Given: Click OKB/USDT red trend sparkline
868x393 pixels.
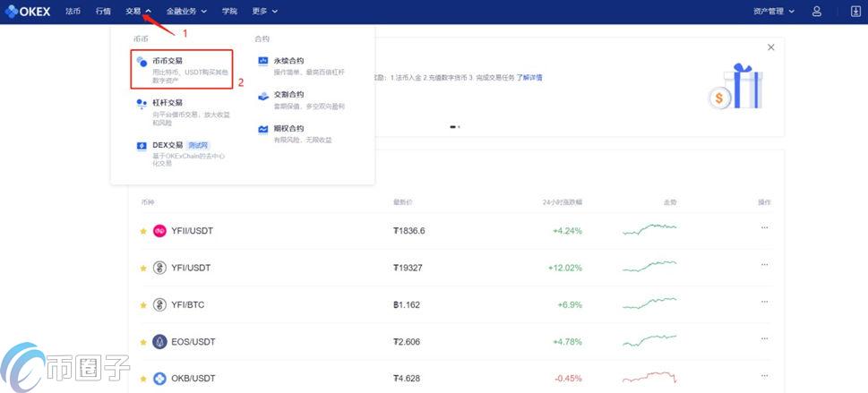Looking at the screenshot, I should coord(649,378).
